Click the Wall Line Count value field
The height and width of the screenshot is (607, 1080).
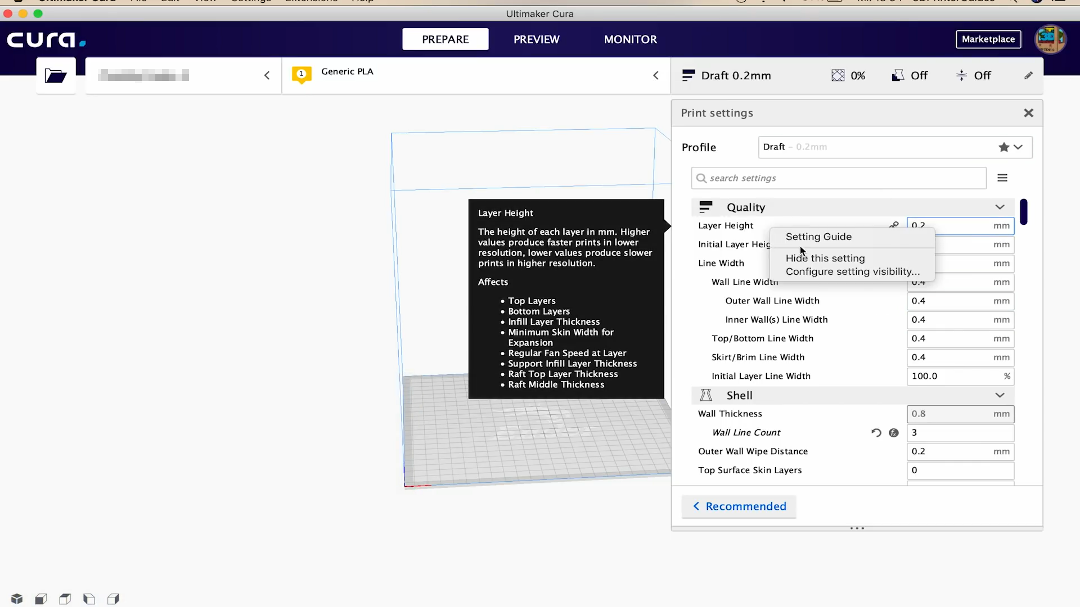pyautogui.click(x=960, y=432)
